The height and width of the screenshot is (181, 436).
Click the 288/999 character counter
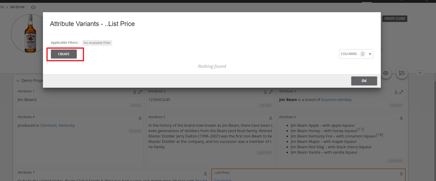click(264, 152)
